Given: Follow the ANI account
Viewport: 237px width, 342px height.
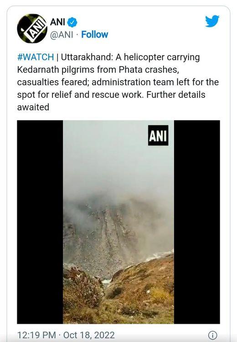Looking at the screenshot, I should click(94, 35).
